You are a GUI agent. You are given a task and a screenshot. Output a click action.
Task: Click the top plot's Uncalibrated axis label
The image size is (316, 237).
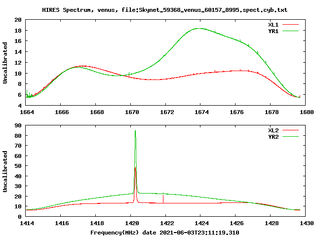5,63
